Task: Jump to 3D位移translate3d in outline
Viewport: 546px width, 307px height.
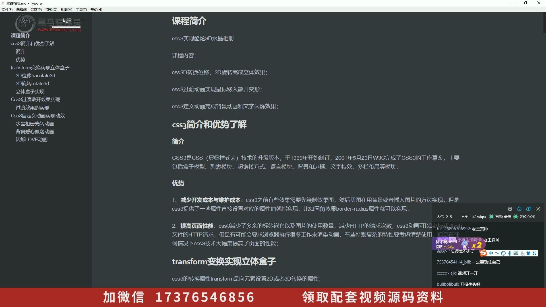Action: pyautogui.click(x=35, y=76)
